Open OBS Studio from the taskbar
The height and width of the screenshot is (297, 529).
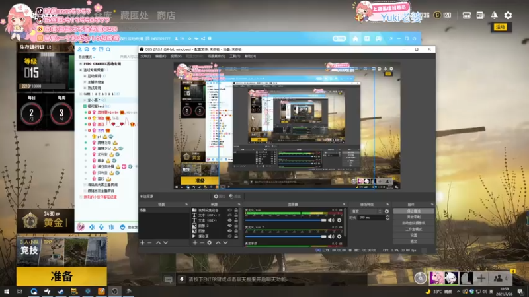[114, 291]
